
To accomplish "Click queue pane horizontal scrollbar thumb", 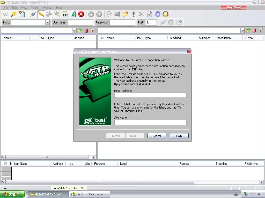I will (x=100, y=182).
